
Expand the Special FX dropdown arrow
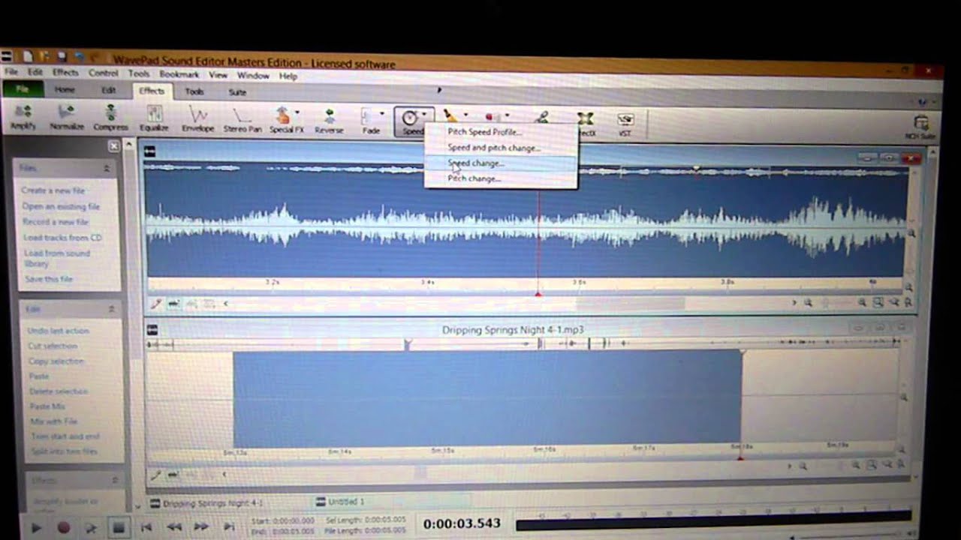pyautogui.click(x=297, y=113)
